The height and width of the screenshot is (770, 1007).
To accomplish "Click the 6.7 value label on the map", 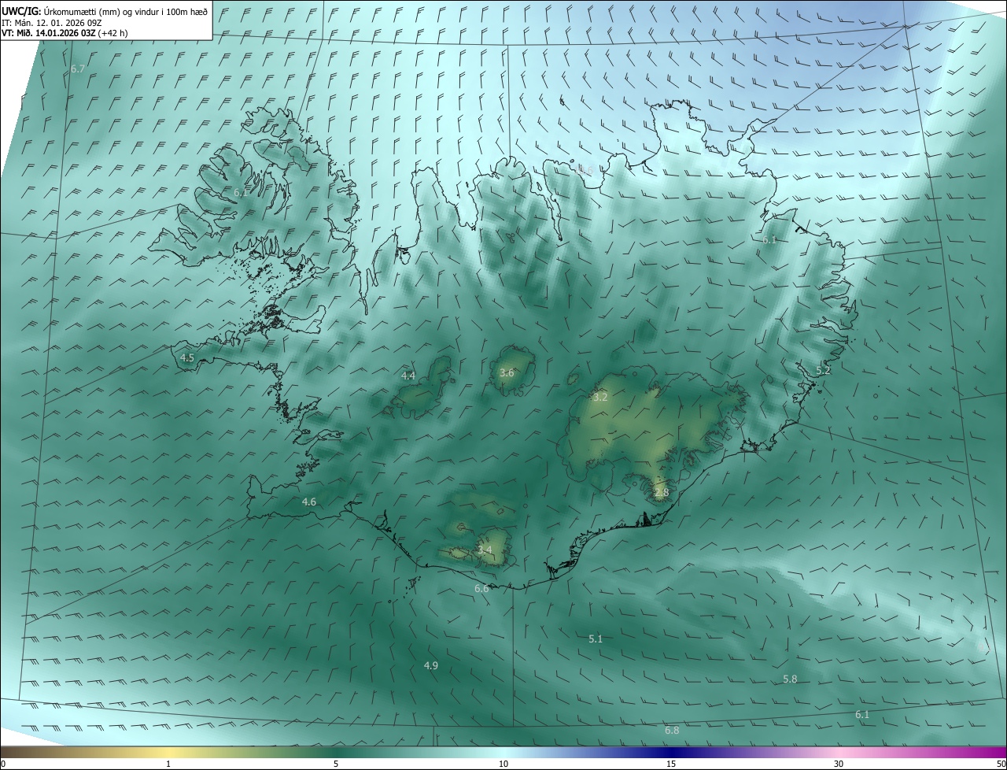I will 78,69.
